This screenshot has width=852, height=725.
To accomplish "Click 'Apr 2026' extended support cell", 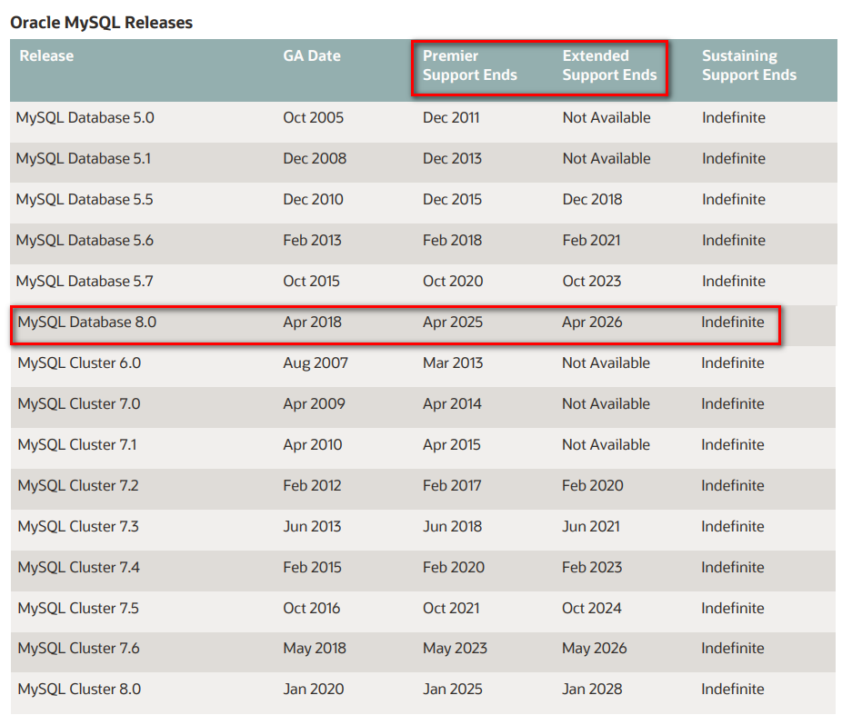I will click(592, 322).
